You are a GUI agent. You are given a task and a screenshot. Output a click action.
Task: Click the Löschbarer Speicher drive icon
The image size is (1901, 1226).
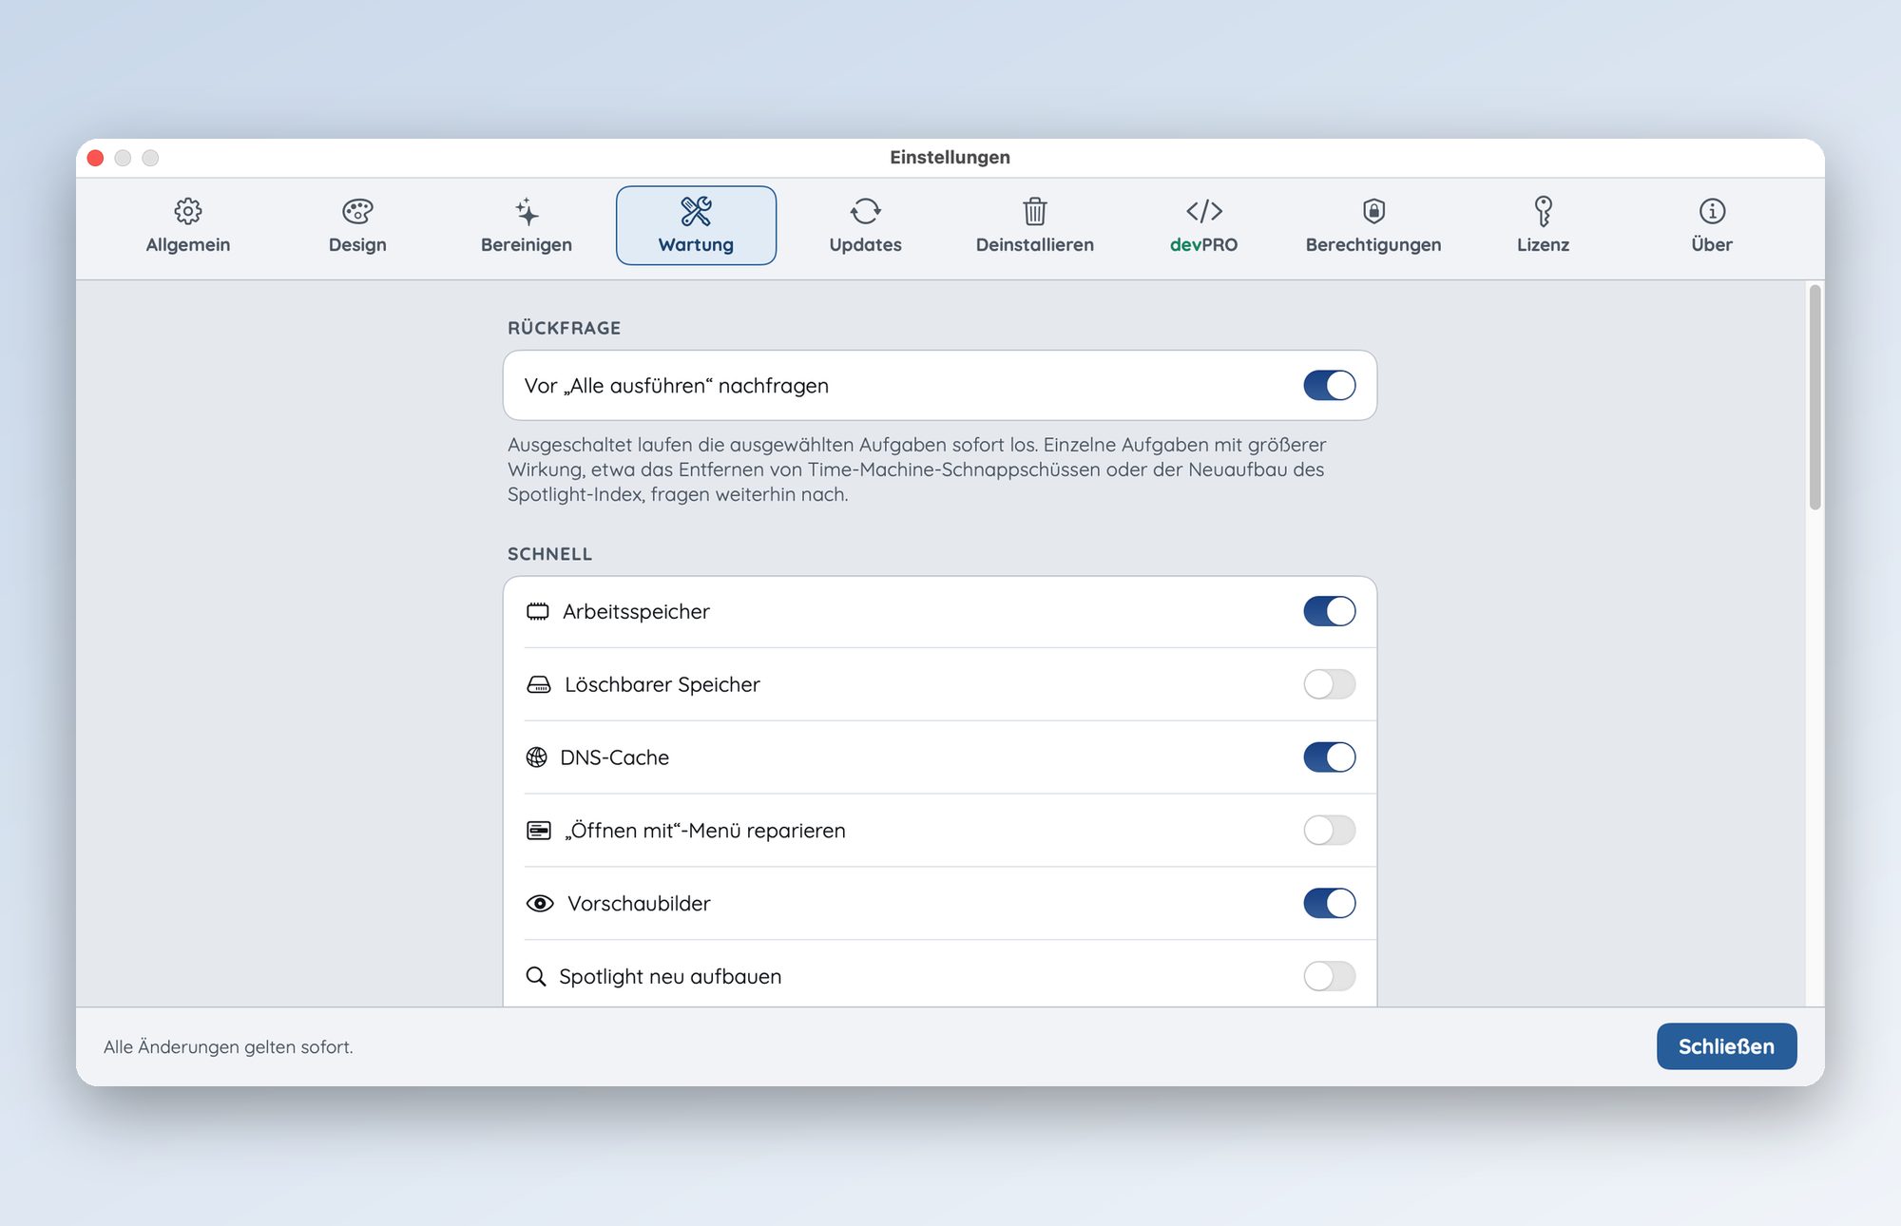pos(539,684)
